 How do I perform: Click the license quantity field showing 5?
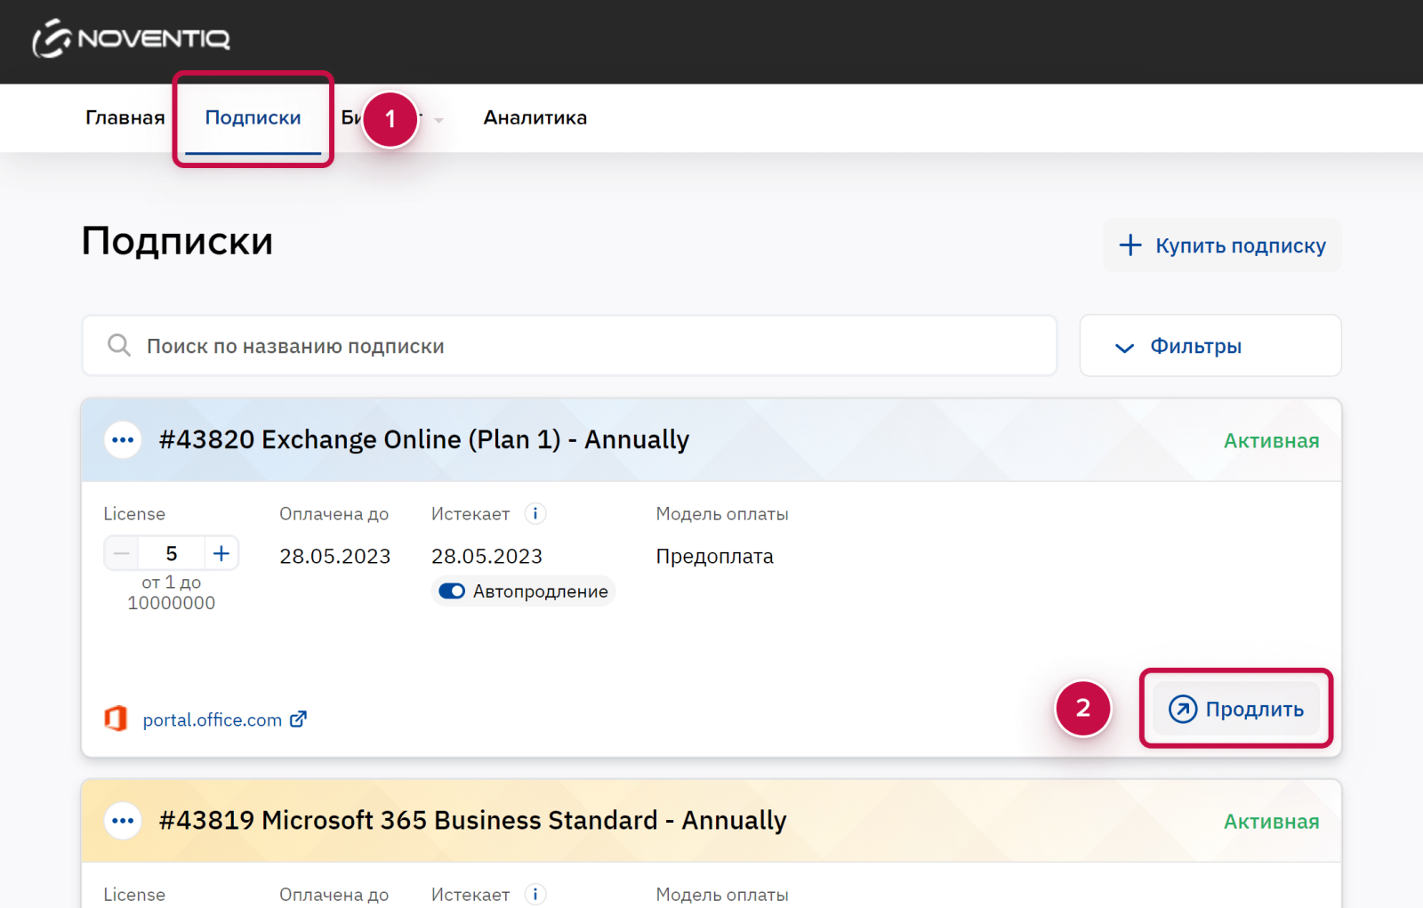coord(172,554)
